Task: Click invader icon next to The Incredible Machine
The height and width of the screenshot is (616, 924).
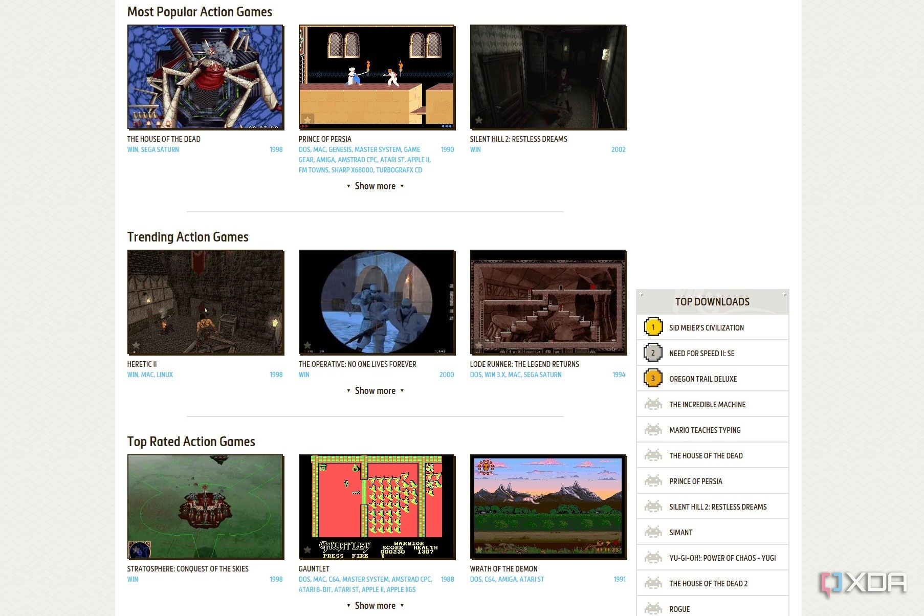Action: pyautogui.click(x=653, y=404)
